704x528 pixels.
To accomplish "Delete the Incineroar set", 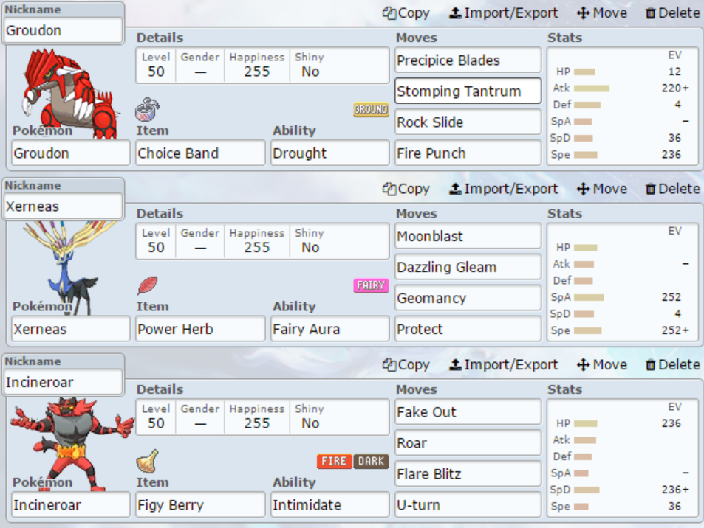I will (x=672, y=364).
